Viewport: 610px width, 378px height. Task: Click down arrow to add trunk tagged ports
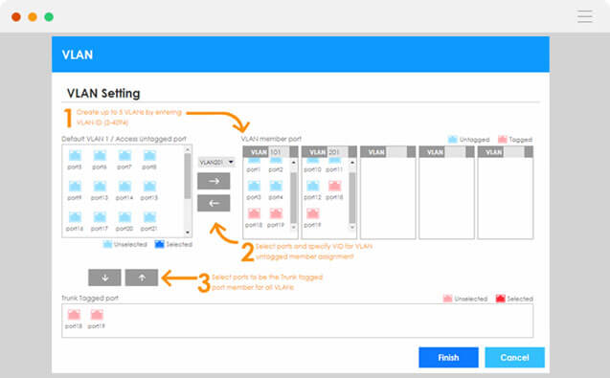[104, 278]
